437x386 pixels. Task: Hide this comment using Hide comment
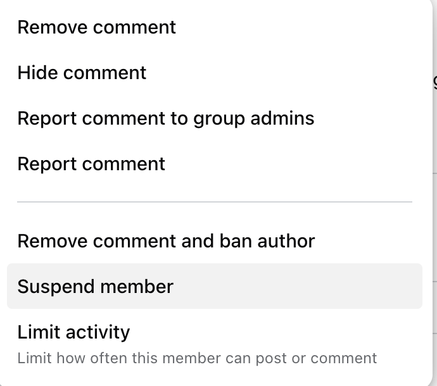82,73
